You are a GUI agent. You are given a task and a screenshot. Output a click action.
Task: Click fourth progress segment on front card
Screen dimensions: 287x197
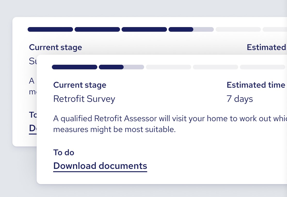(x=216, y=67)
